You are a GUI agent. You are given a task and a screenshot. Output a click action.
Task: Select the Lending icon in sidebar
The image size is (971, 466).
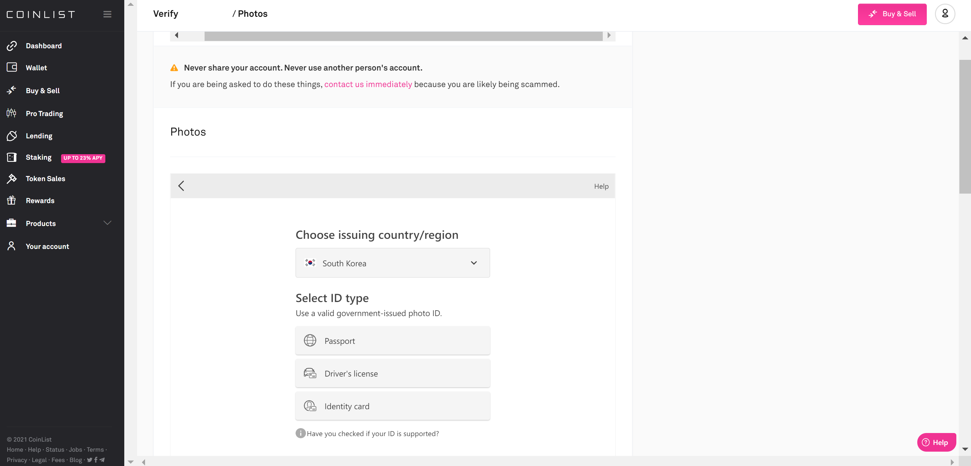pyautogui.click(x=12, y=136)
